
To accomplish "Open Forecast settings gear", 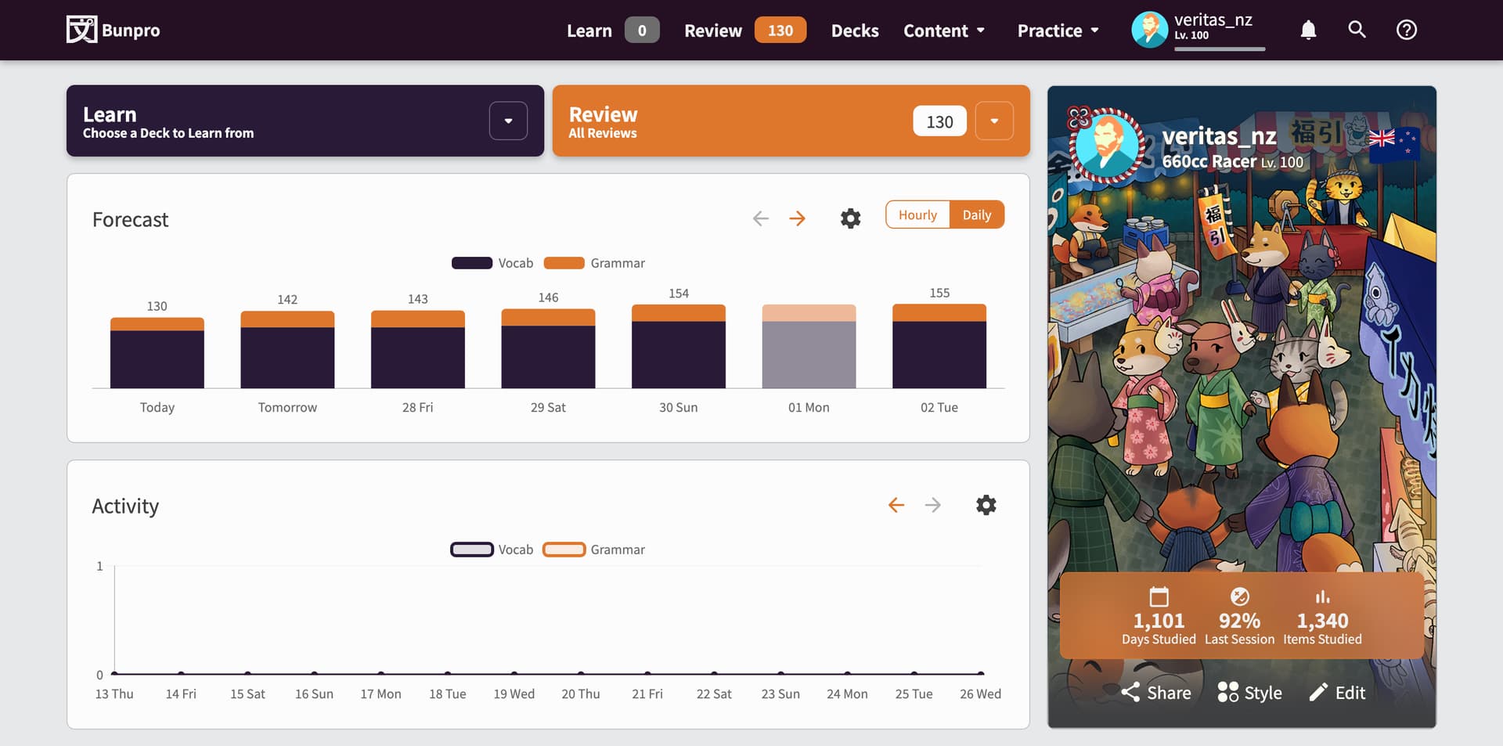I will click(x=850, y=218).
